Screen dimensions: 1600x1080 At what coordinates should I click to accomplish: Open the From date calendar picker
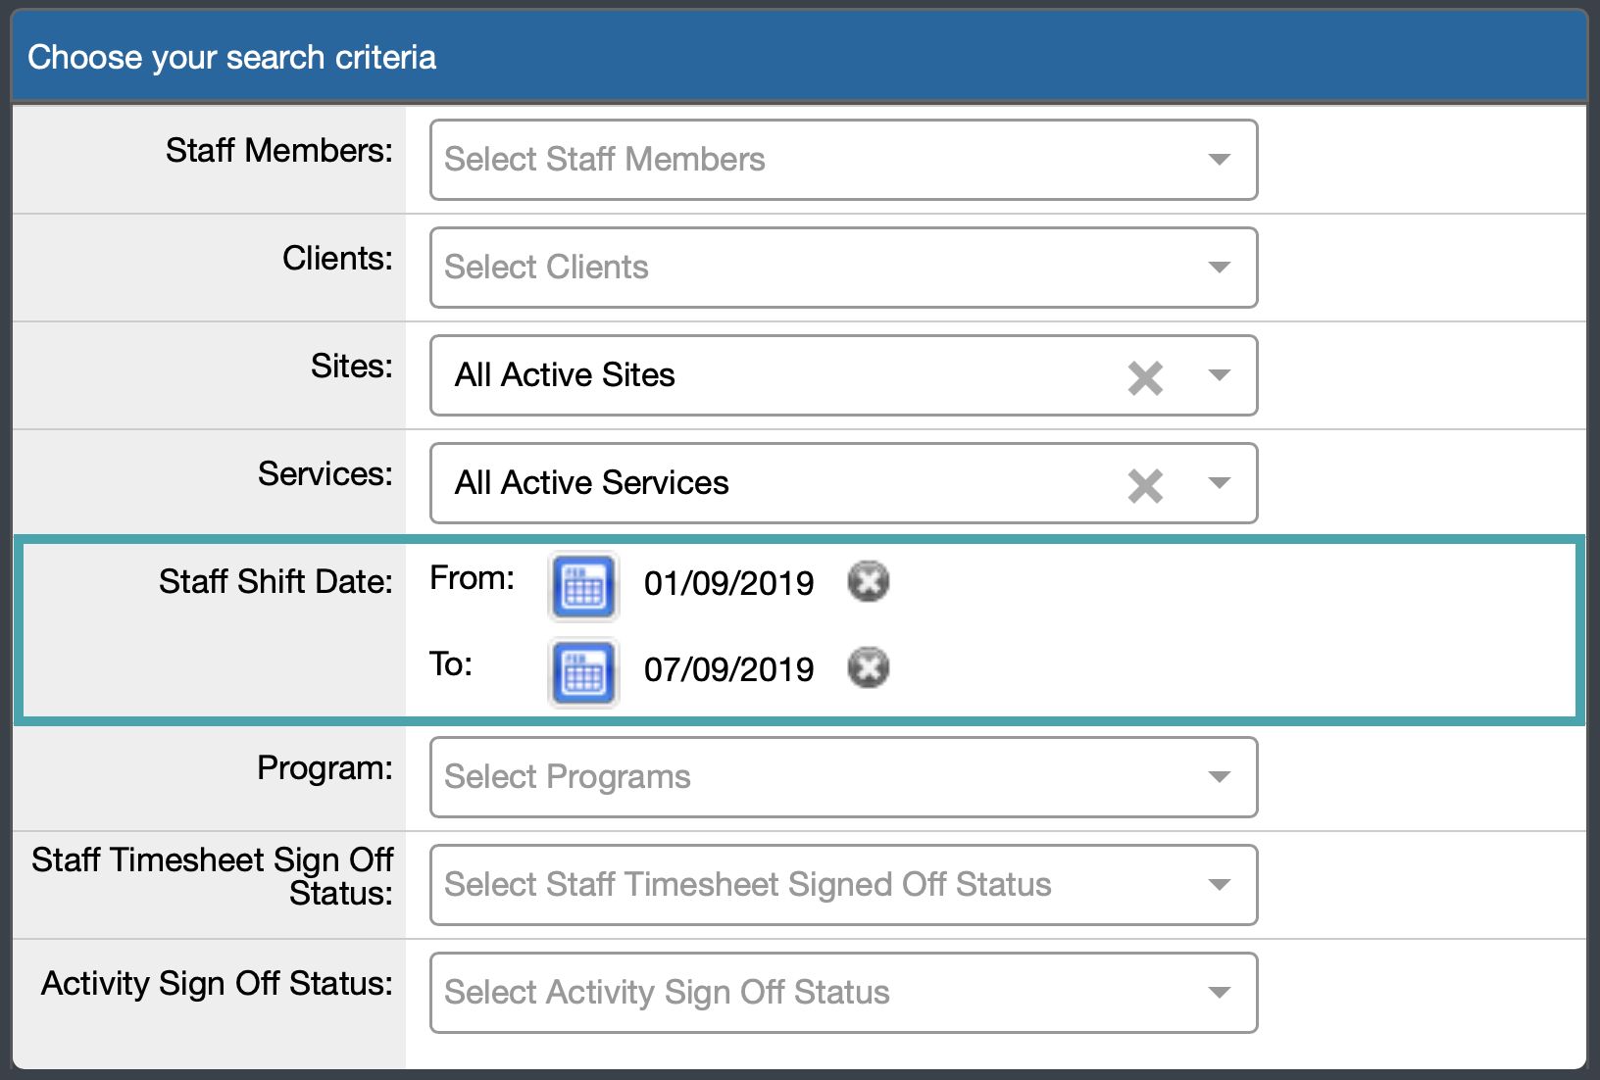[584, 587]
